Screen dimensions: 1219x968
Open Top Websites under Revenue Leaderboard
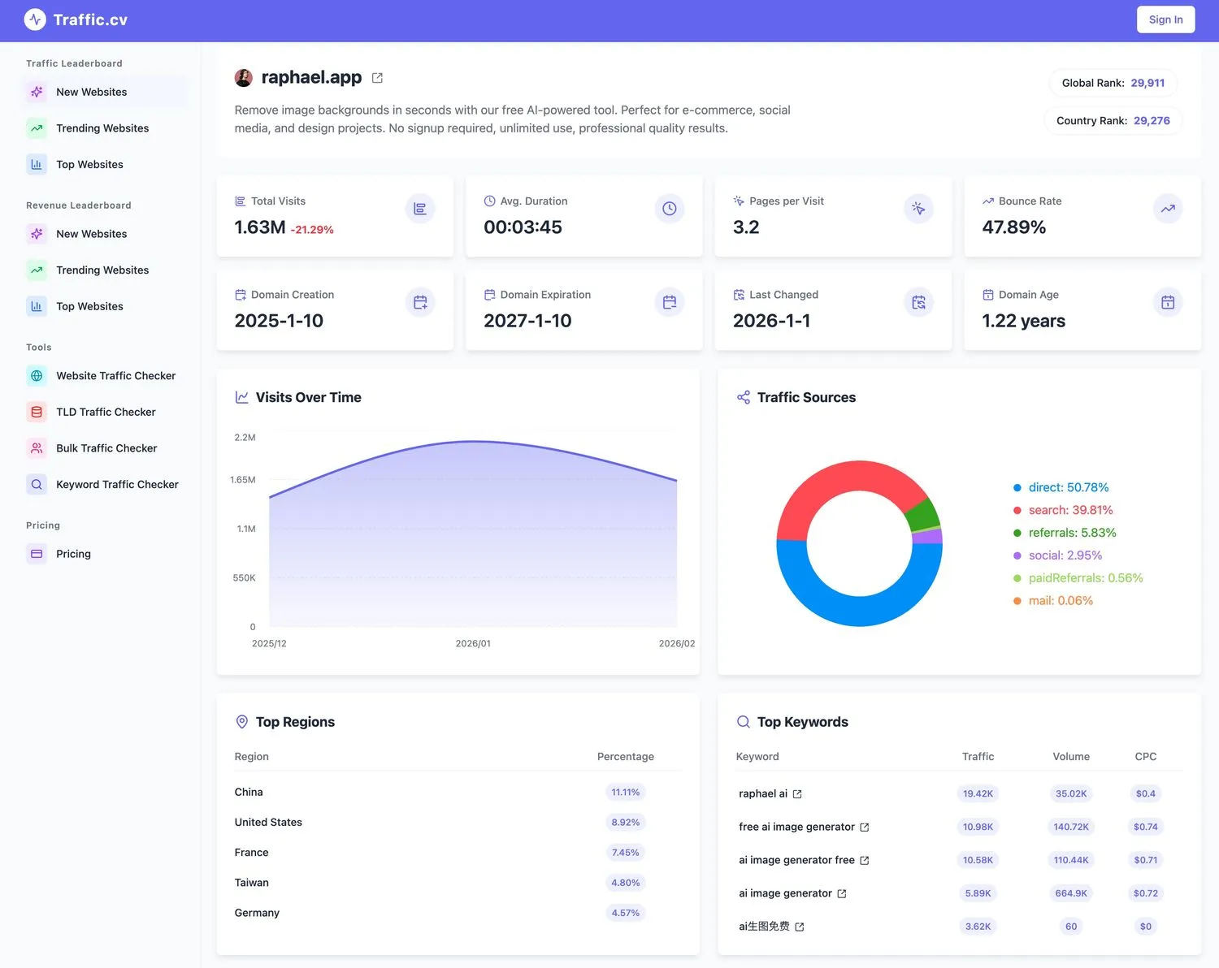tap(105, 306)
